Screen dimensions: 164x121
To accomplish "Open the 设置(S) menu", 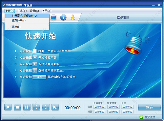I will pos(34,11).
